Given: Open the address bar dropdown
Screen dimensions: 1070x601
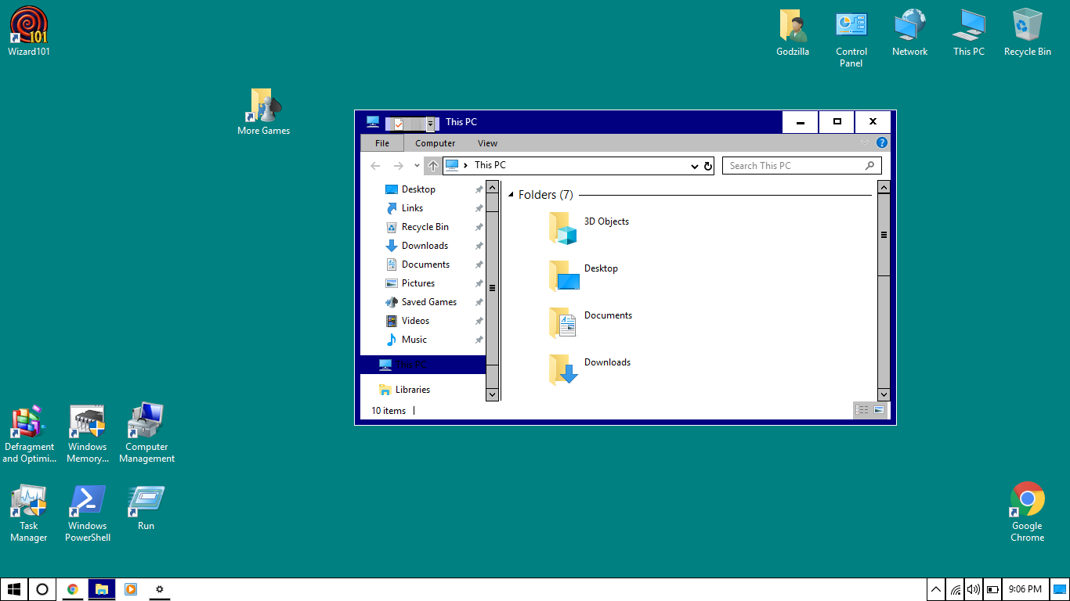Looking at the screenshot, I should pos(694,165).
